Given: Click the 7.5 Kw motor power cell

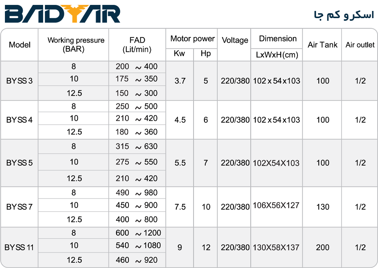Looking at the screenshot, I should tap(180, 207).
